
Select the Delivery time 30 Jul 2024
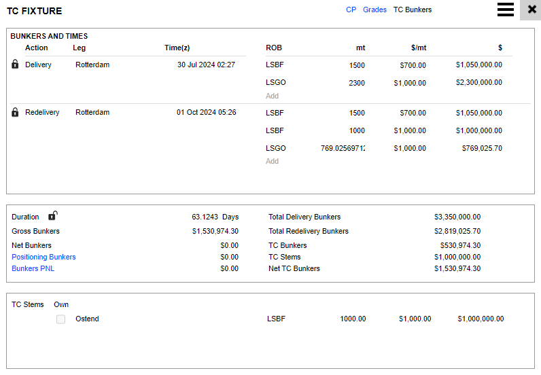pos(206,65)
